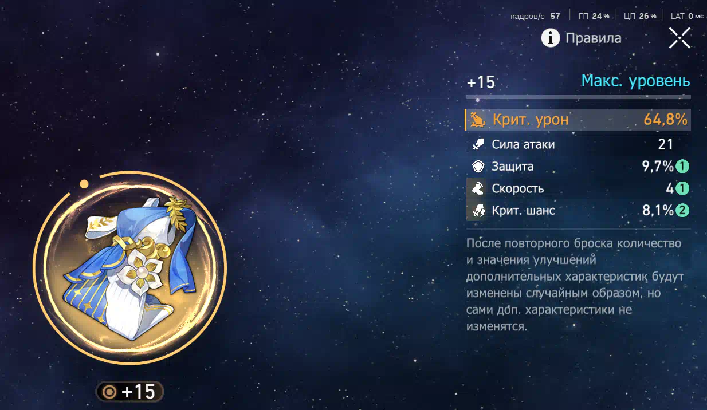Click the Крит. шанс stat icon
The height and width of the screenshot is (410, 707).
[478, 211]
